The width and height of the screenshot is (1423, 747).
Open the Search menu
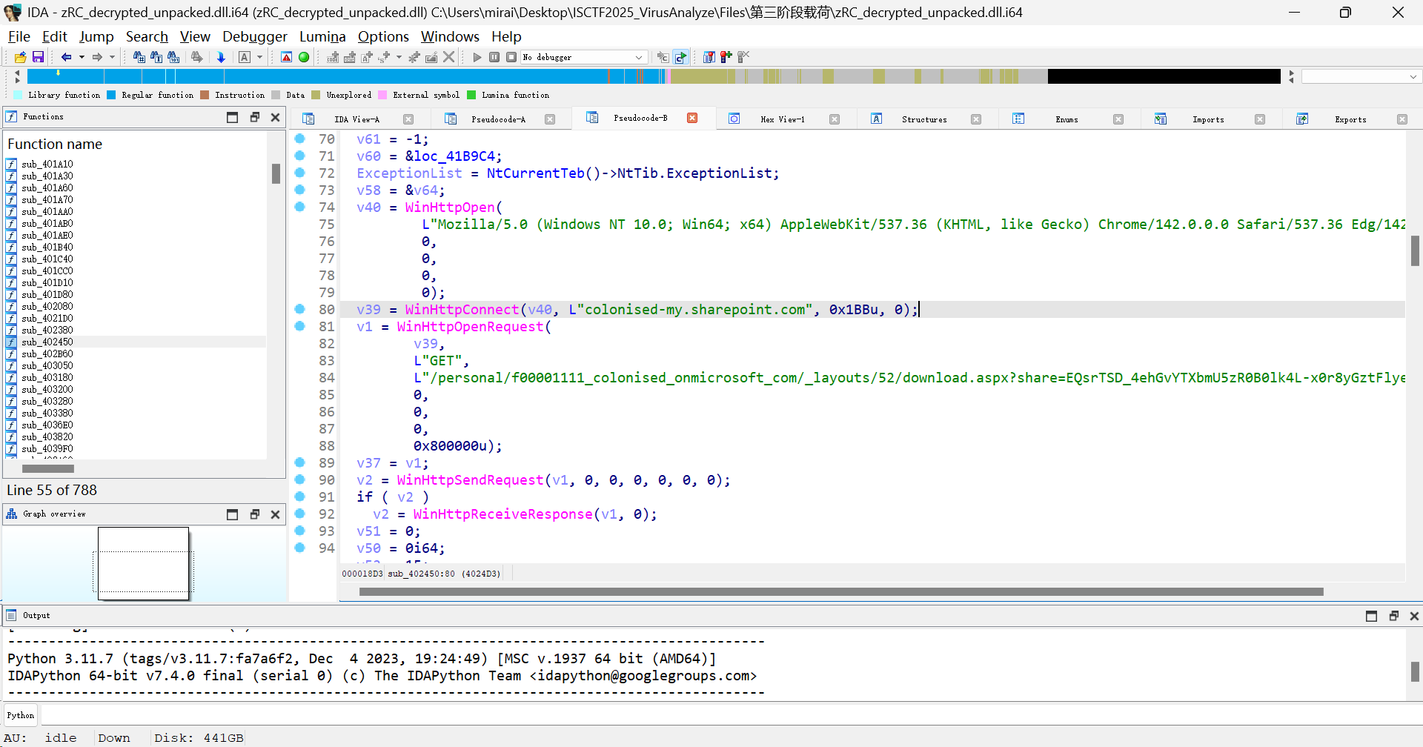(x=147, y=36)
